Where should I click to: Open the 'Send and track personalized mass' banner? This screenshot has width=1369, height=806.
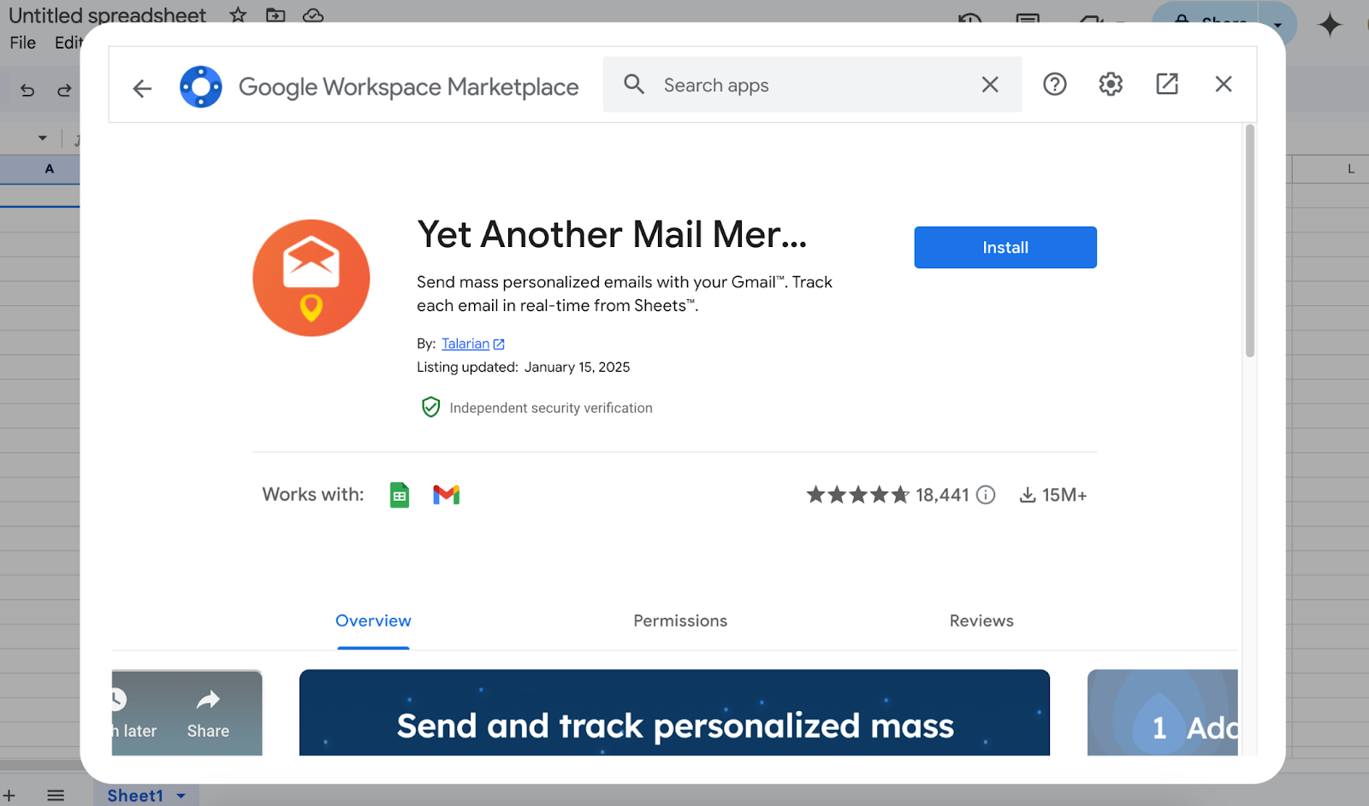click(674, 713)
